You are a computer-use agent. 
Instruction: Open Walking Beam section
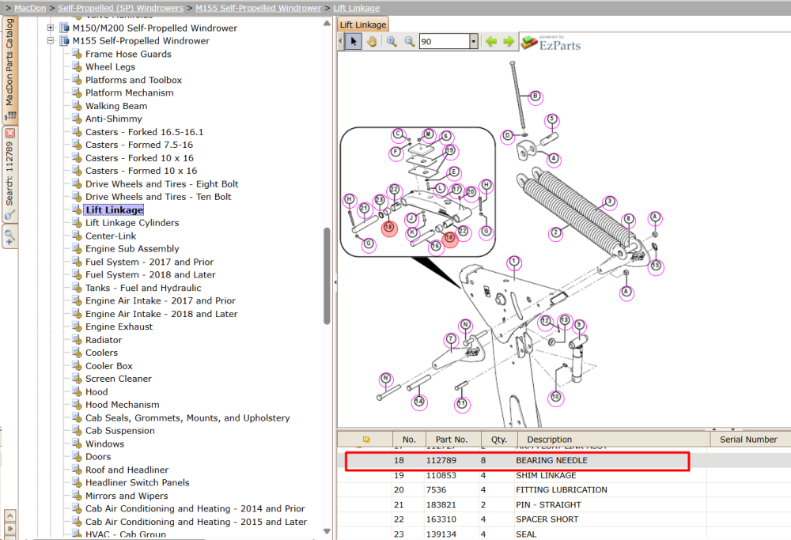point(116,106)
